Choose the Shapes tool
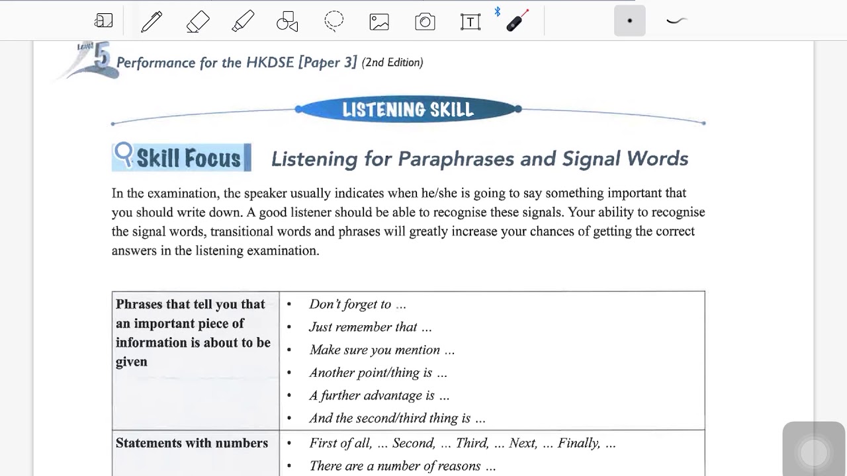Image resolution: width=847 pixels, height=476 pixels. pyautogui.click(x=287, y=21)
